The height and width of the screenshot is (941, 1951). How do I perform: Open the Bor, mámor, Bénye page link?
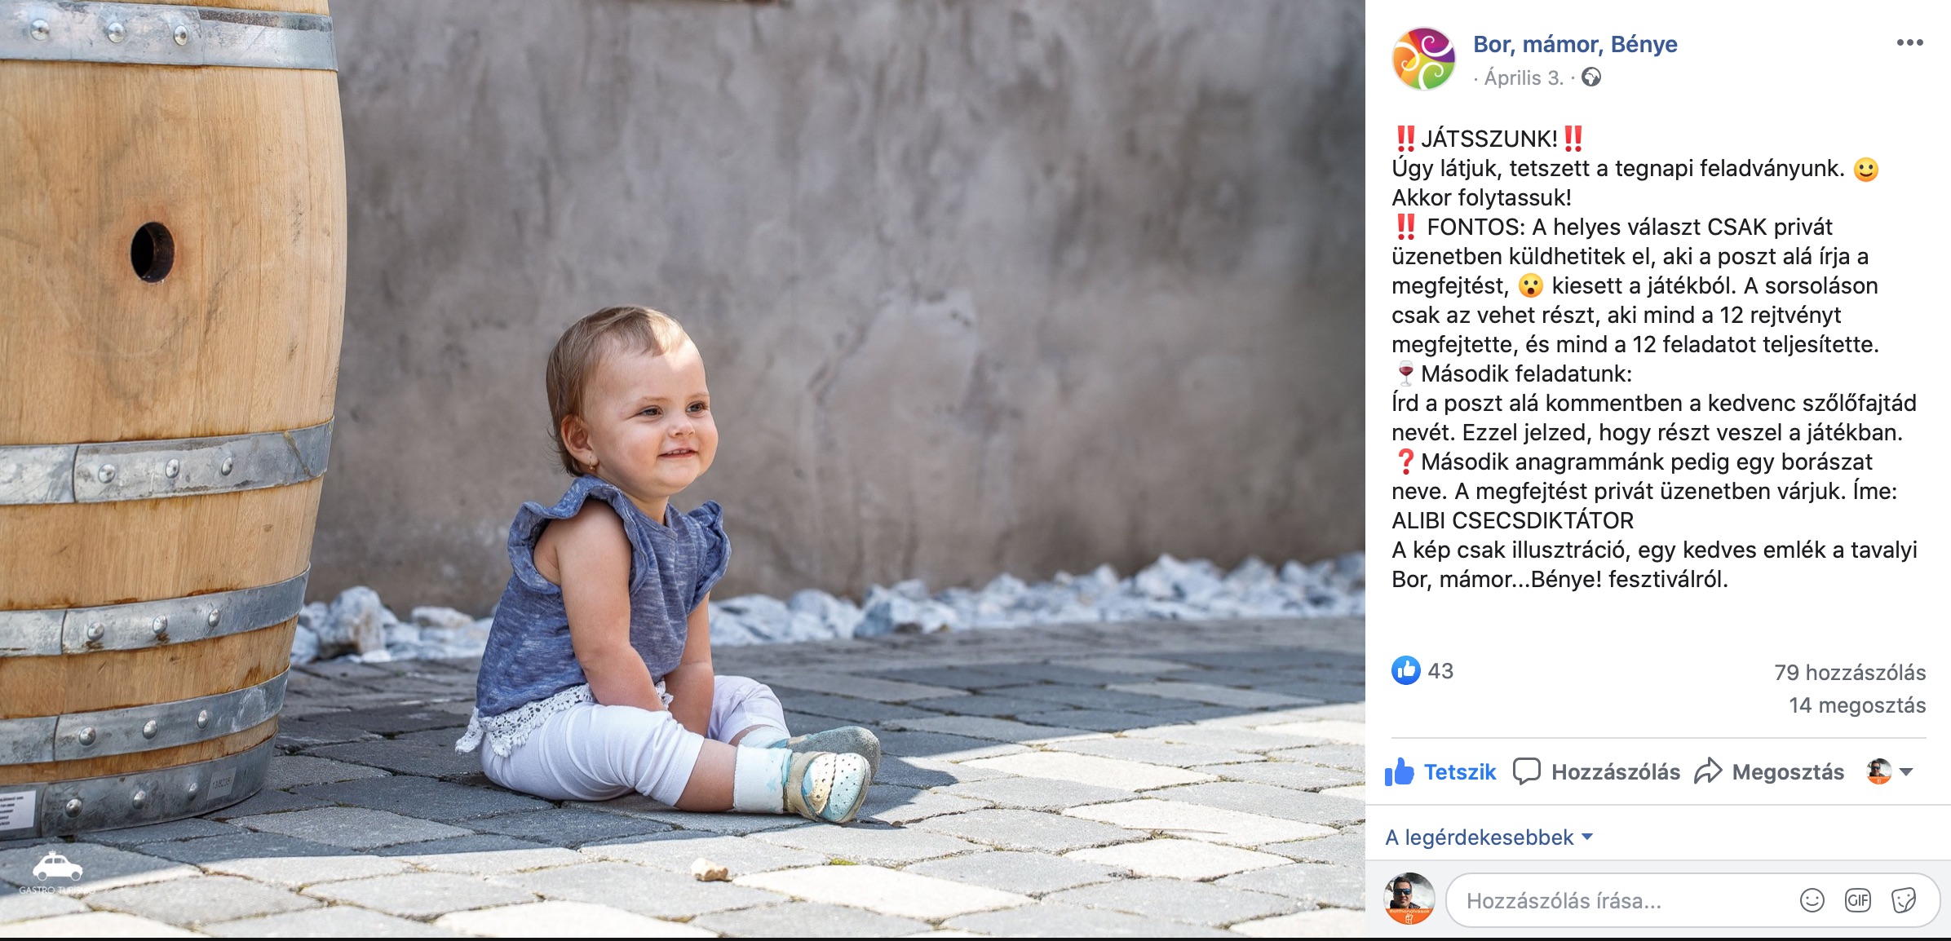(x=1575, y=44)
